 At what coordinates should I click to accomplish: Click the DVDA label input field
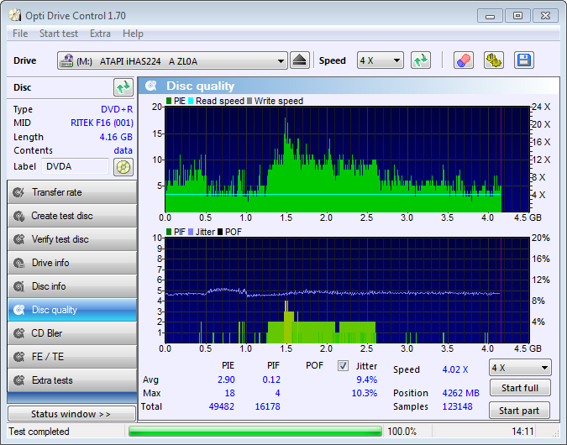tap(76, 166)
